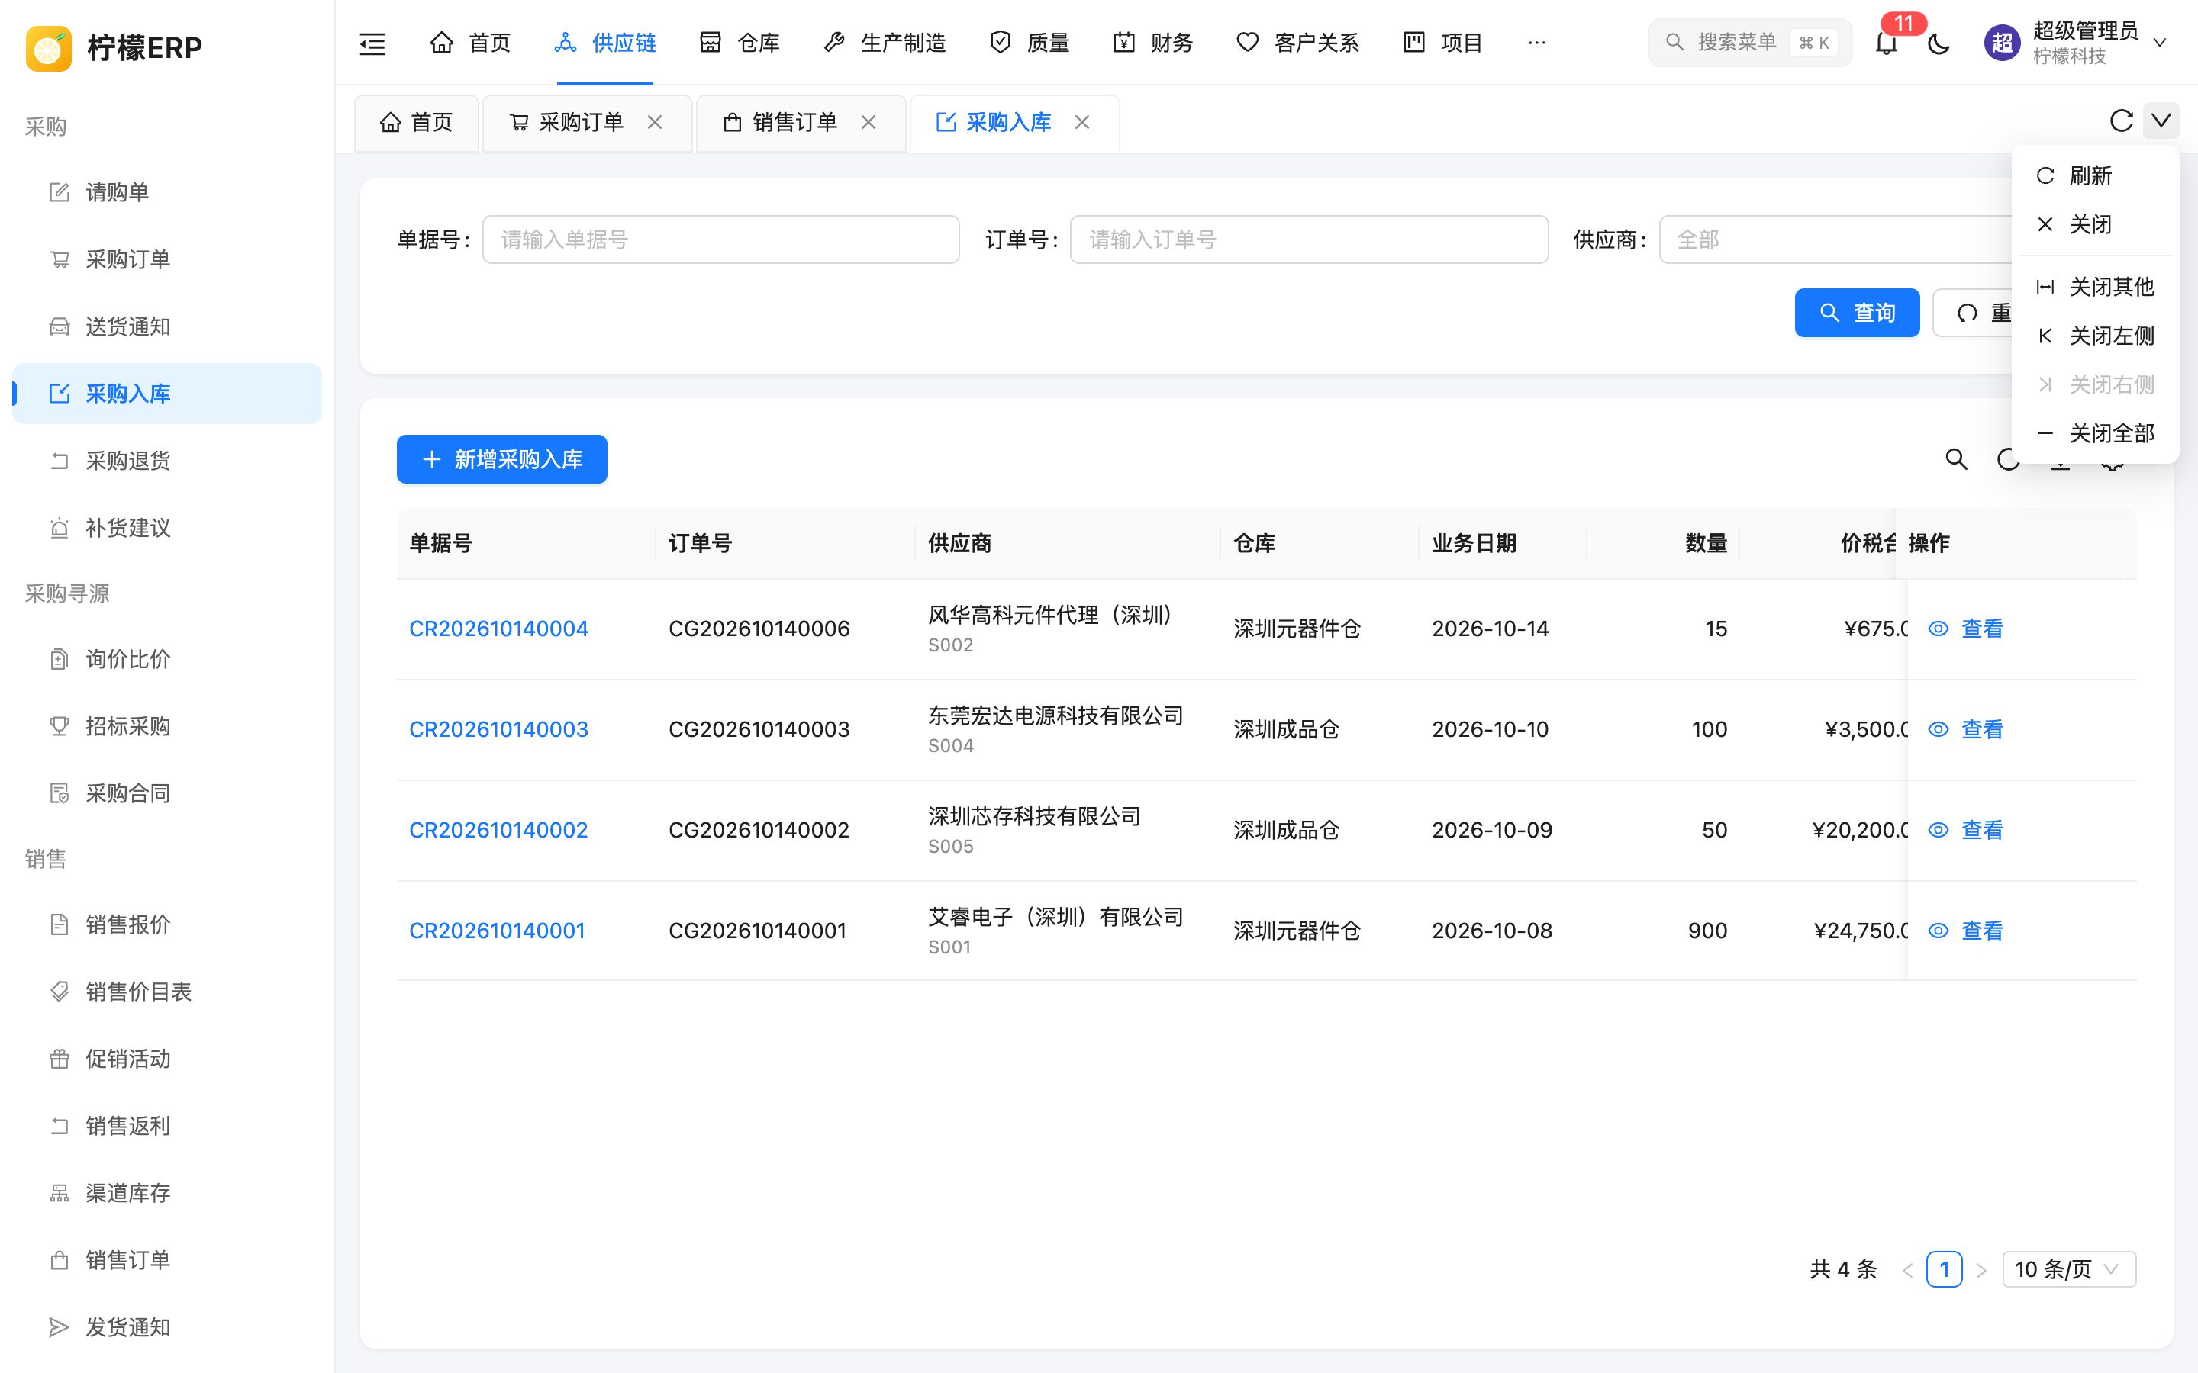Screen dimensions: 2198x1373
Task: Open 补货建议 in the sidebar
Action: pyautogui.click(x=167, y=528)
